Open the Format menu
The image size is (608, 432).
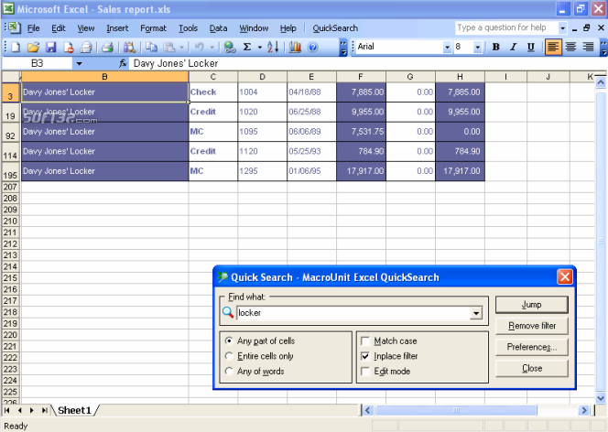click(x=153, y=28)
